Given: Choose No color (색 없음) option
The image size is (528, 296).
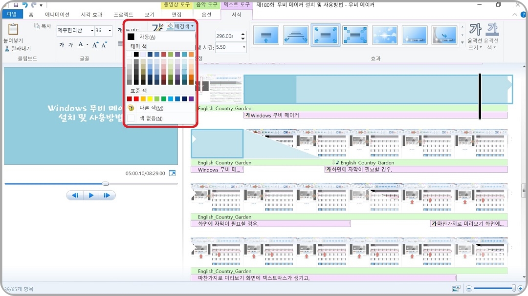Looking at the screenshot, I should [x=160, y=118].
